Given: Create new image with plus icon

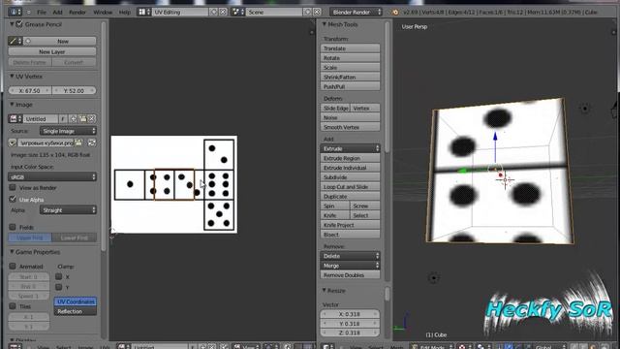Looking at the screenshot, I should click(x=74, y=118).
